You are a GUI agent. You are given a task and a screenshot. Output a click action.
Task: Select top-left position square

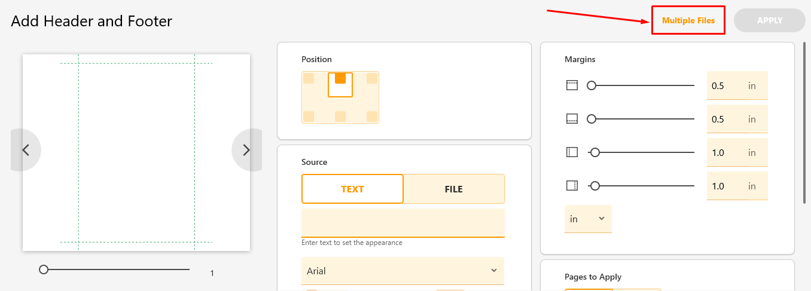(309, 78)
